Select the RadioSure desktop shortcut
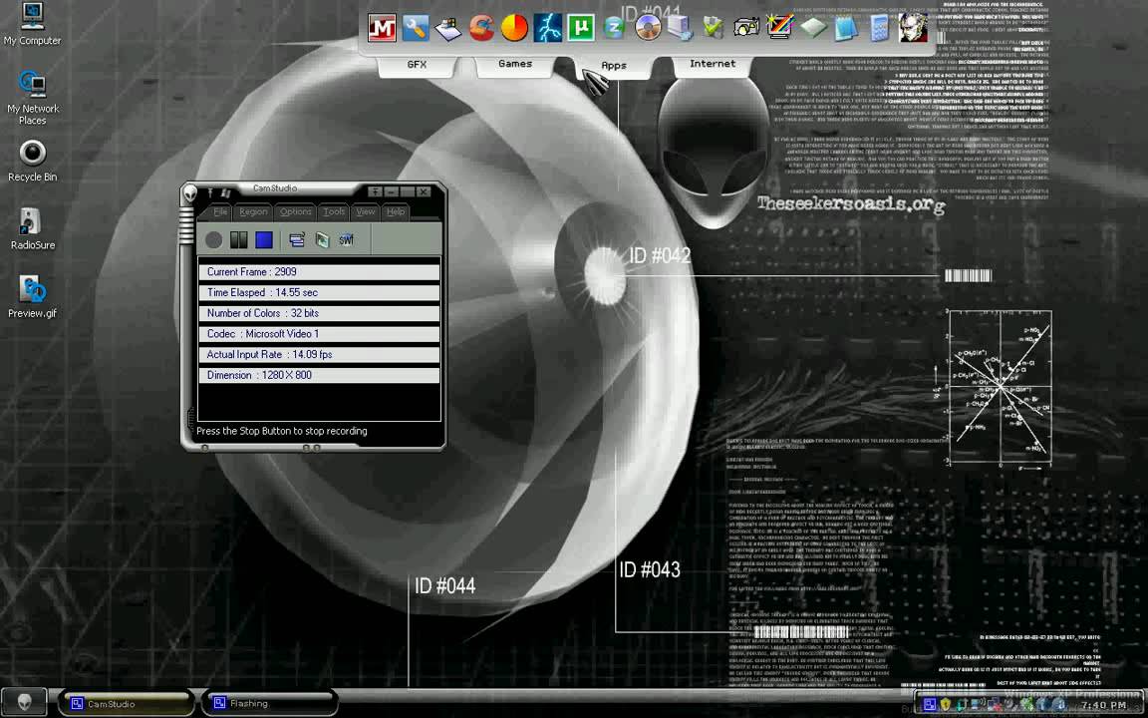 [32, 229]
